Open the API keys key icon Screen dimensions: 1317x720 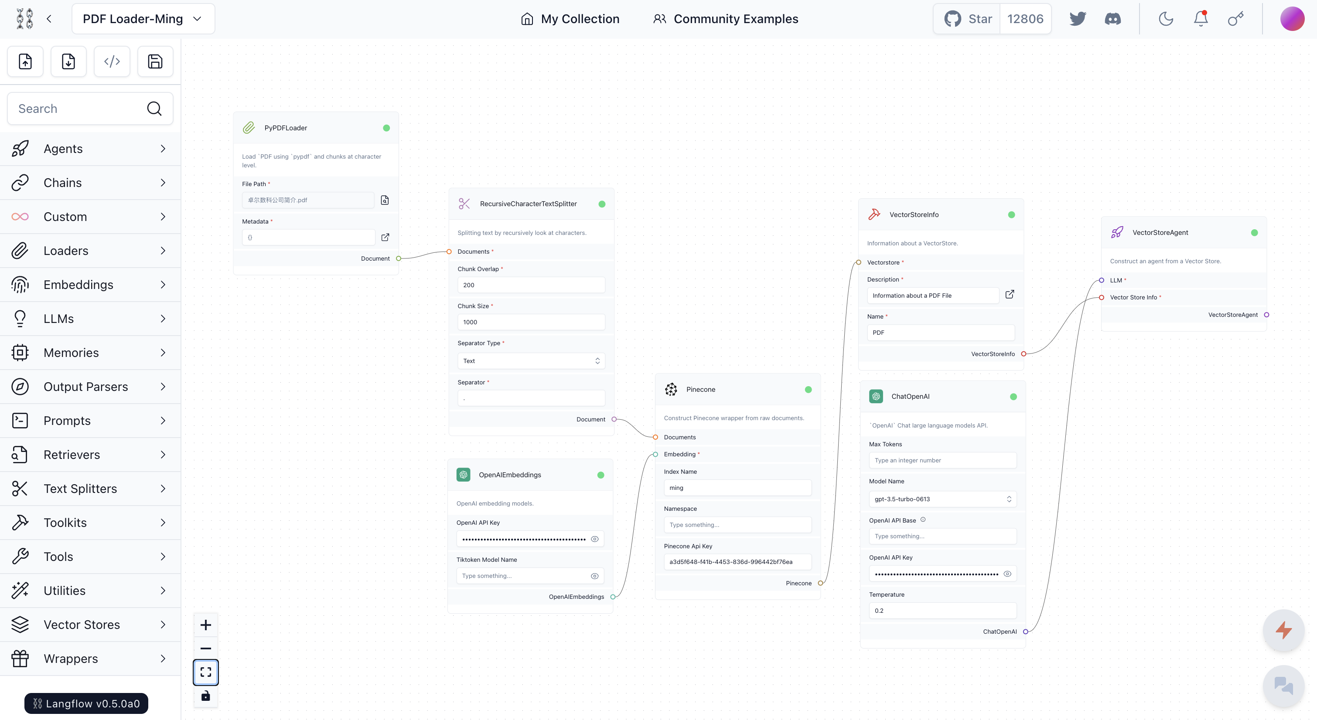[x=1236, y=19]
